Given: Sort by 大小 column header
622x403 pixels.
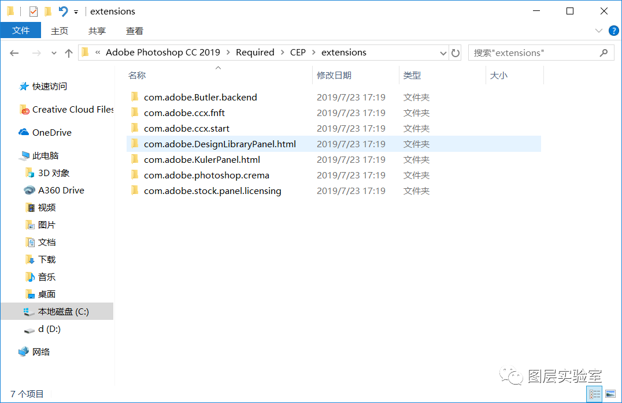Looking at the screenshot, I should point(499,75).
